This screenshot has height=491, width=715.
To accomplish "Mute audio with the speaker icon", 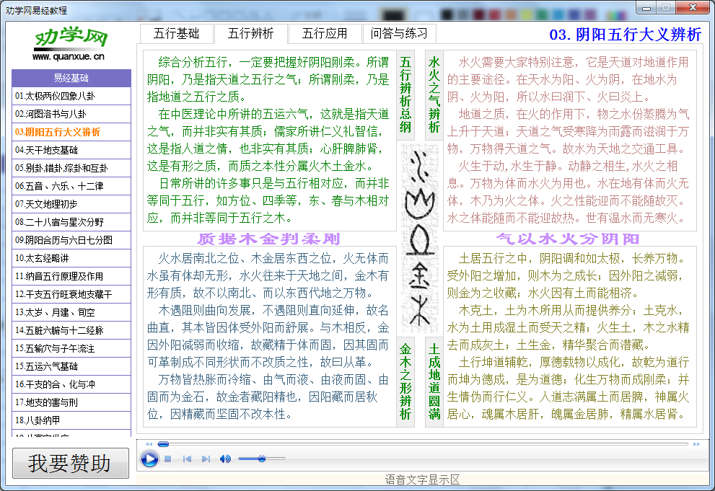I will (x=225, y=459).
